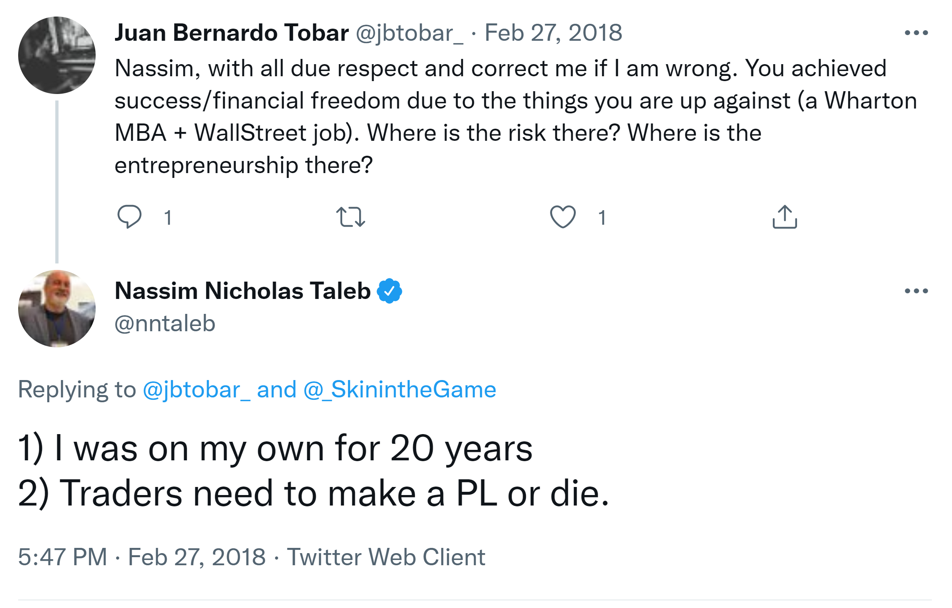
Task: Open Juan Bernardo Tobar's profile picture
Action: 57,55
